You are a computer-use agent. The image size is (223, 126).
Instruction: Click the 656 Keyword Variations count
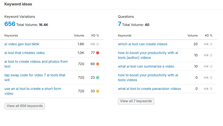click(x=10, y=24)
